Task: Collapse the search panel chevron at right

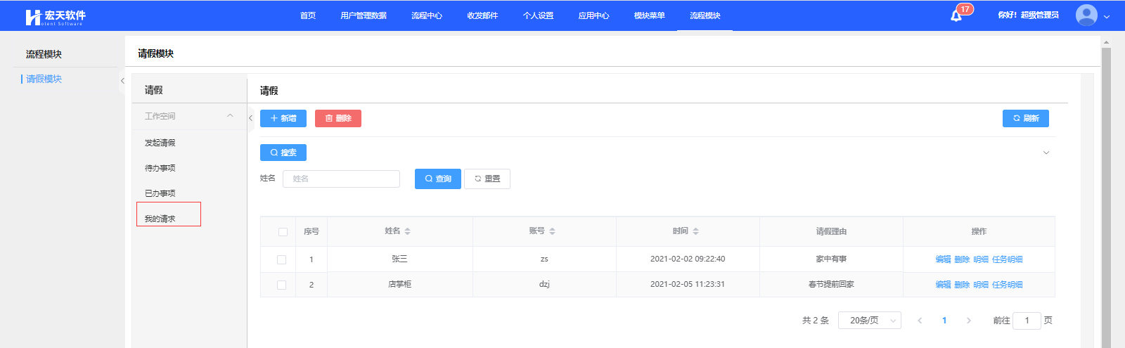Action: [1046, 153]
